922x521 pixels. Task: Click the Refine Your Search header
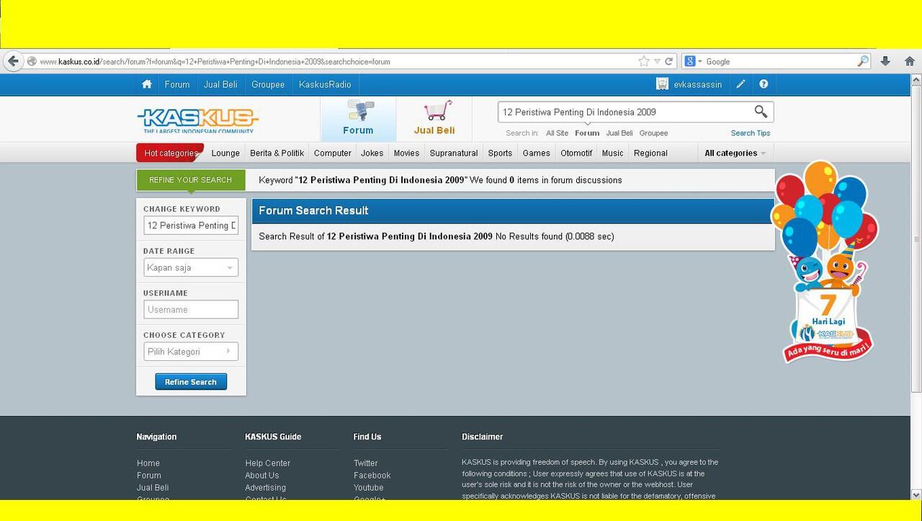tap(191, 180)
